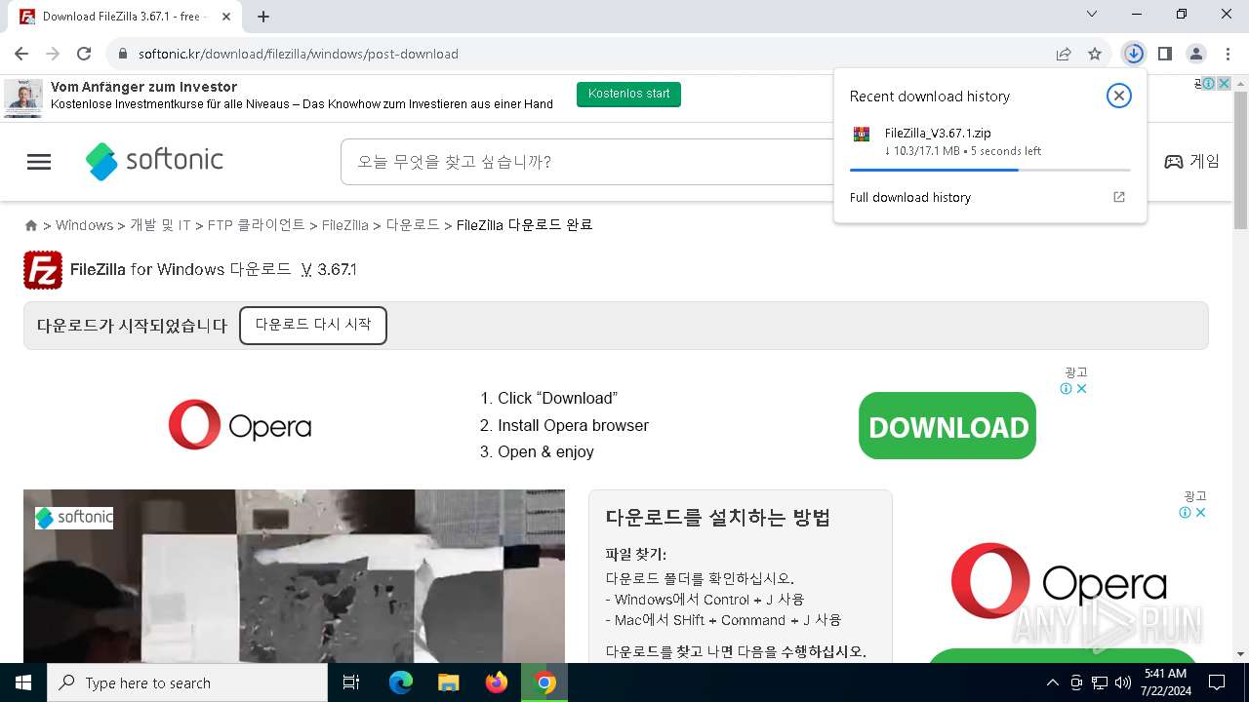Switch to Chrome on taskbar
Viewport: 1249px width, 702px height.
544,682
